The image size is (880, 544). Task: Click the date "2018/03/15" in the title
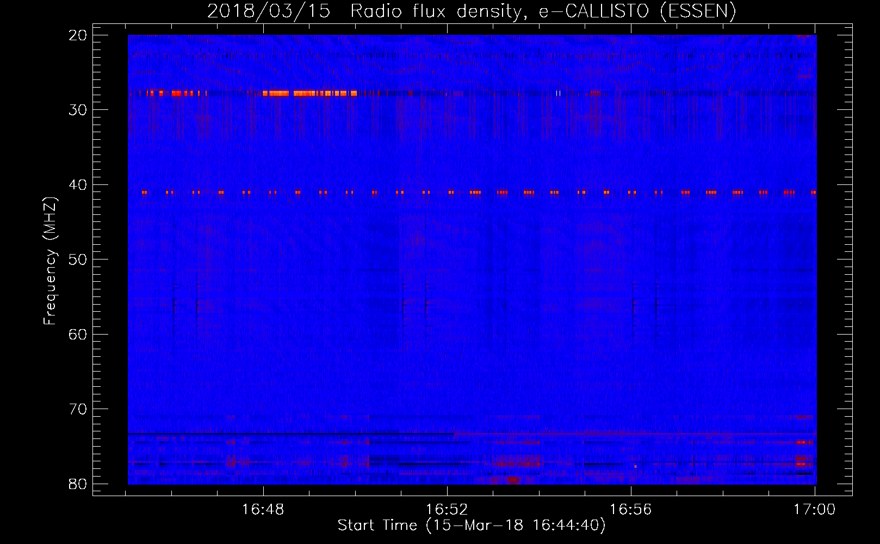point(269,11)
